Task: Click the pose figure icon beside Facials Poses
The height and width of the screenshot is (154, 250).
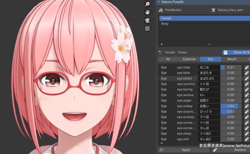Action: tap(161, 52)
